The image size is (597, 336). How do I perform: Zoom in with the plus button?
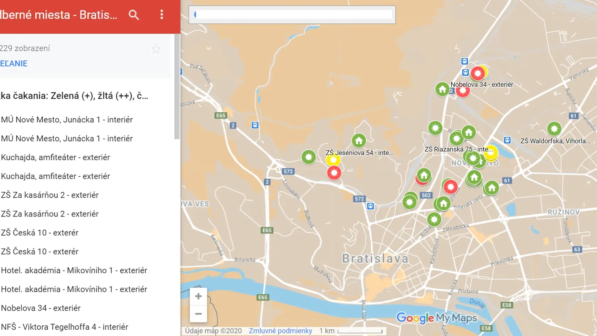click(198, 296)
